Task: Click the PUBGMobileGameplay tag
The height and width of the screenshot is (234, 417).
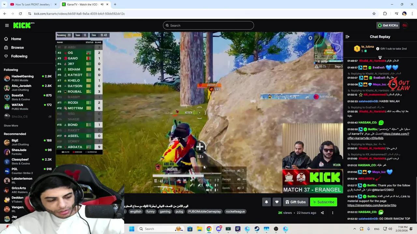Action: (204, 212)
